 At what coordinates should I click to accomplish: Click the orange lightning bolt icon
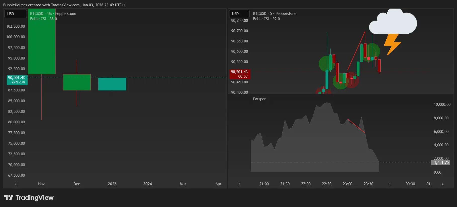click(392, 44)
